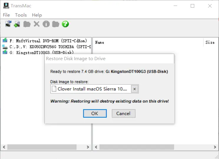Click the grayed info toolbar icon
This screenshot has height=159, width=219.
(46, 24)
